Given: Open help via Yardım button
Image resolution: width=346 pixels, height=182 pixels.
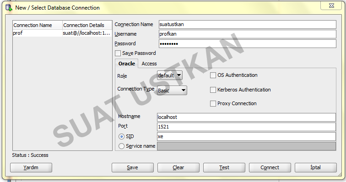Looking at the screenshot, I should tap(31, 167).
